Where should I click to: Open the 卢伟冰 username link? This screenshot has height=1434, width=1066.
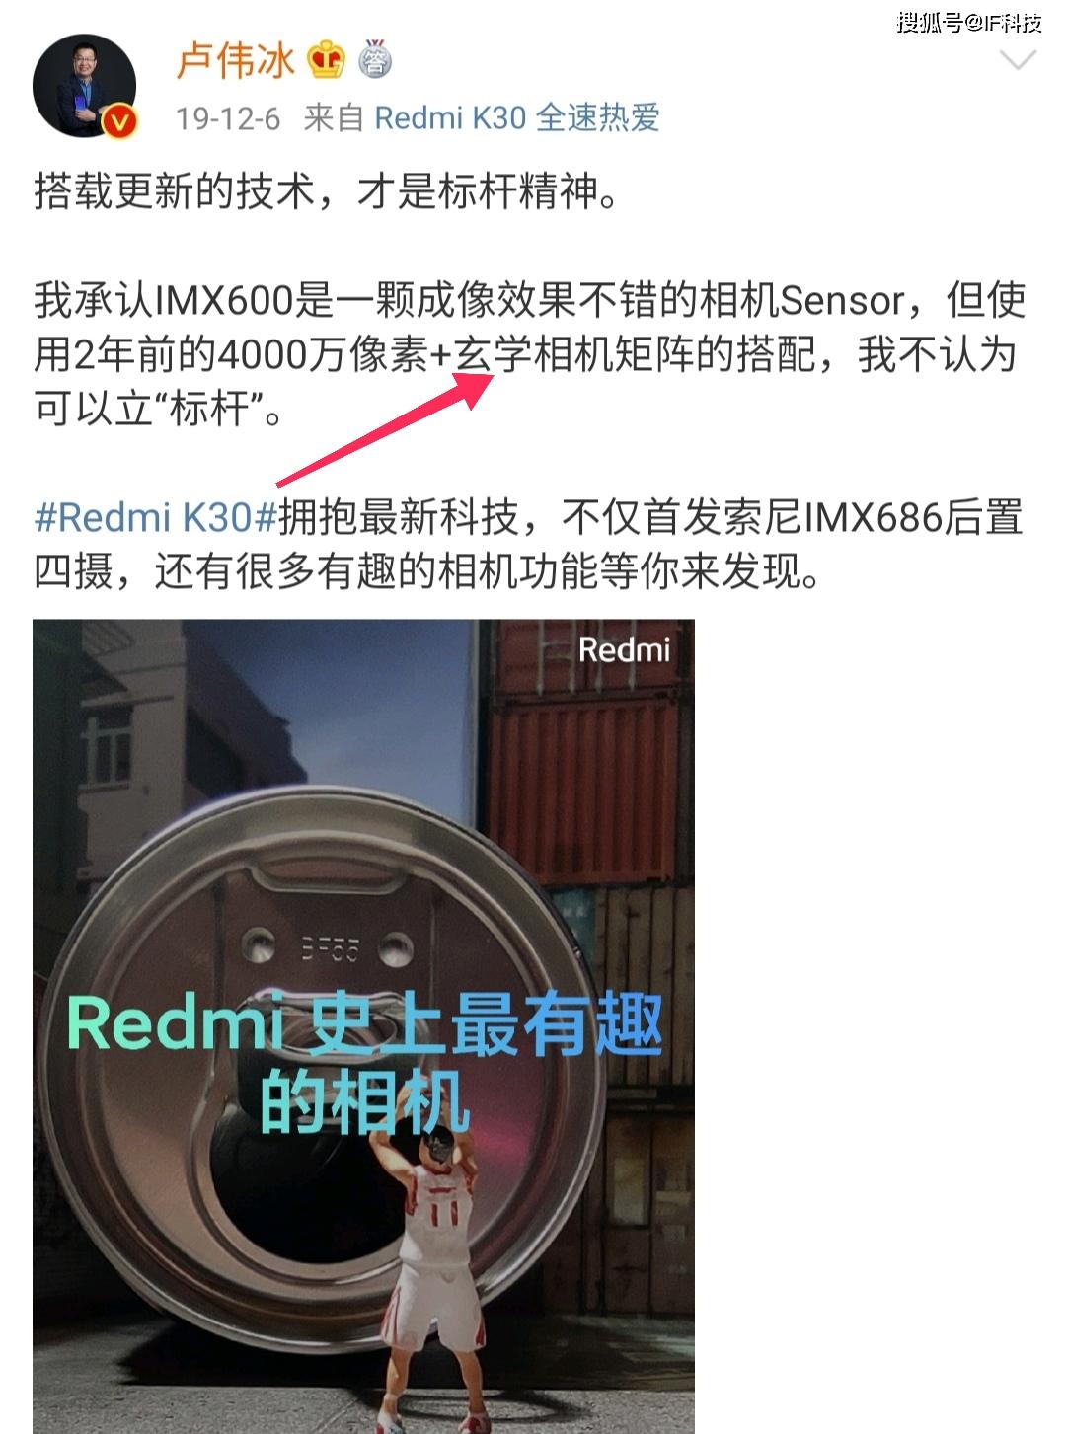pos(235,60)
